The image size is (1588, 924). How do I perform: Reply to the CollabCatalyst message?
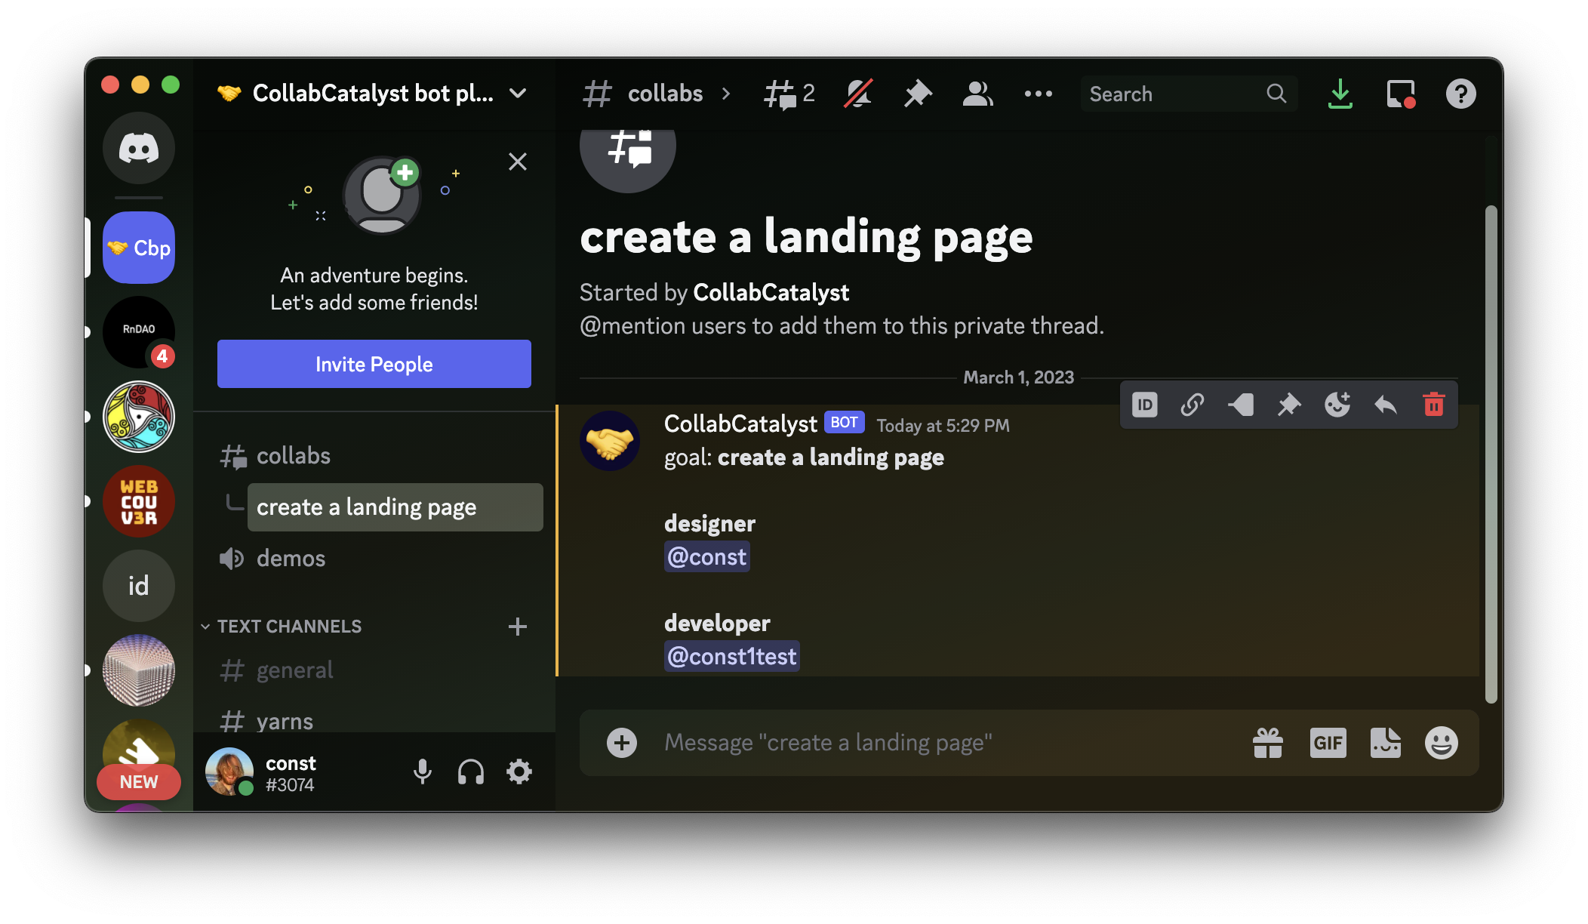[1386, 405]
